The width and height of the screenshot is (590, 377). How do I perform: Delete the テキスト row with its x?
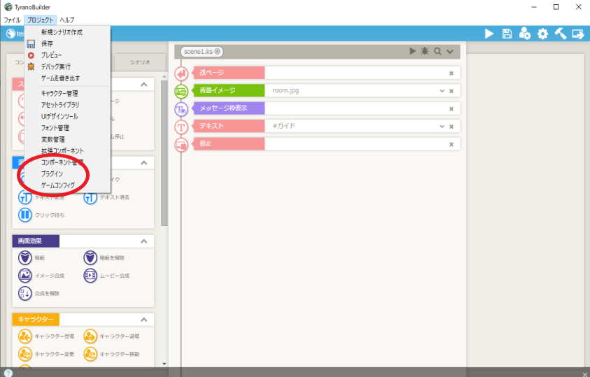[x=451, y=127]
